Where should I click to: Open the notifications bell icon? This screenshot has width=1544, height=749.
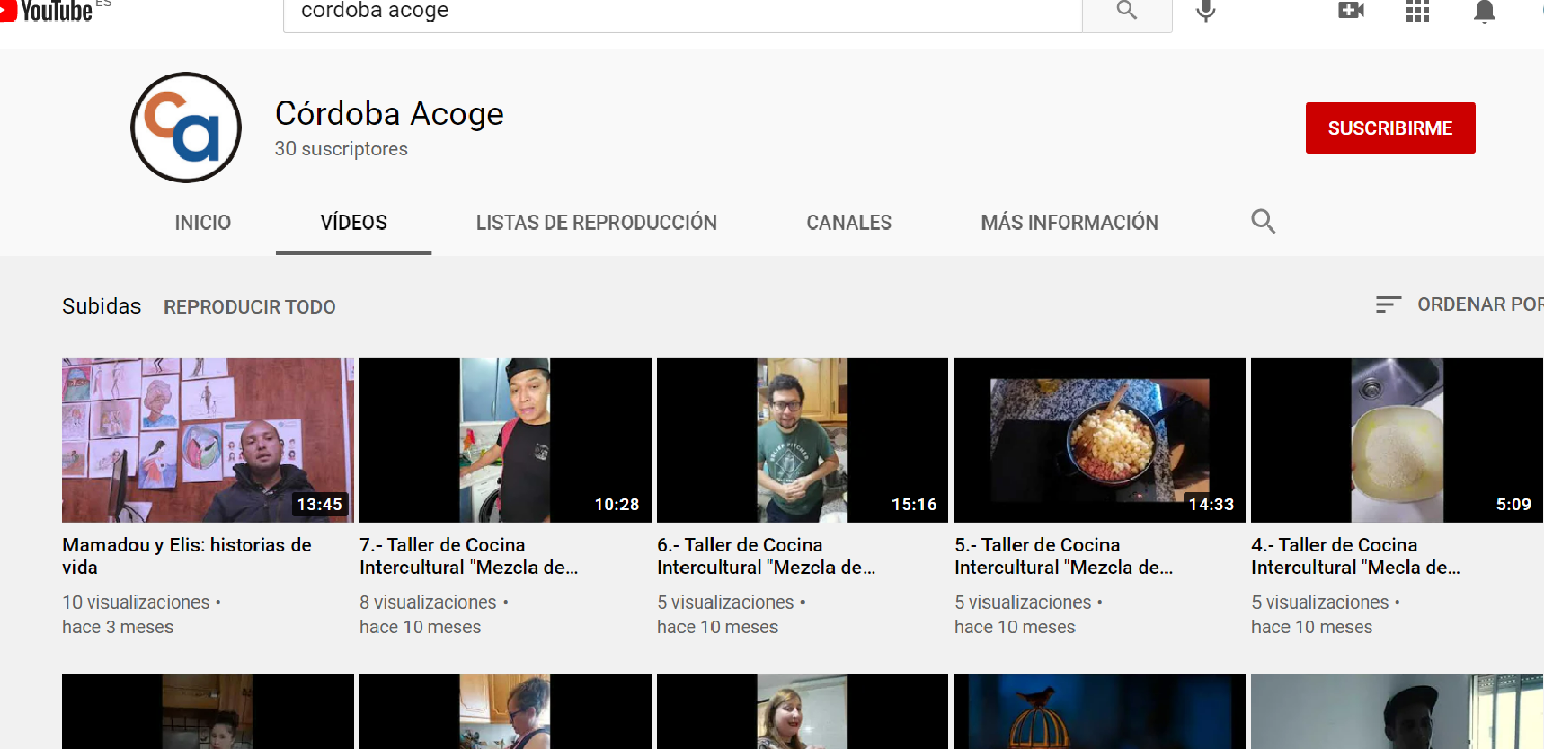1484,12
